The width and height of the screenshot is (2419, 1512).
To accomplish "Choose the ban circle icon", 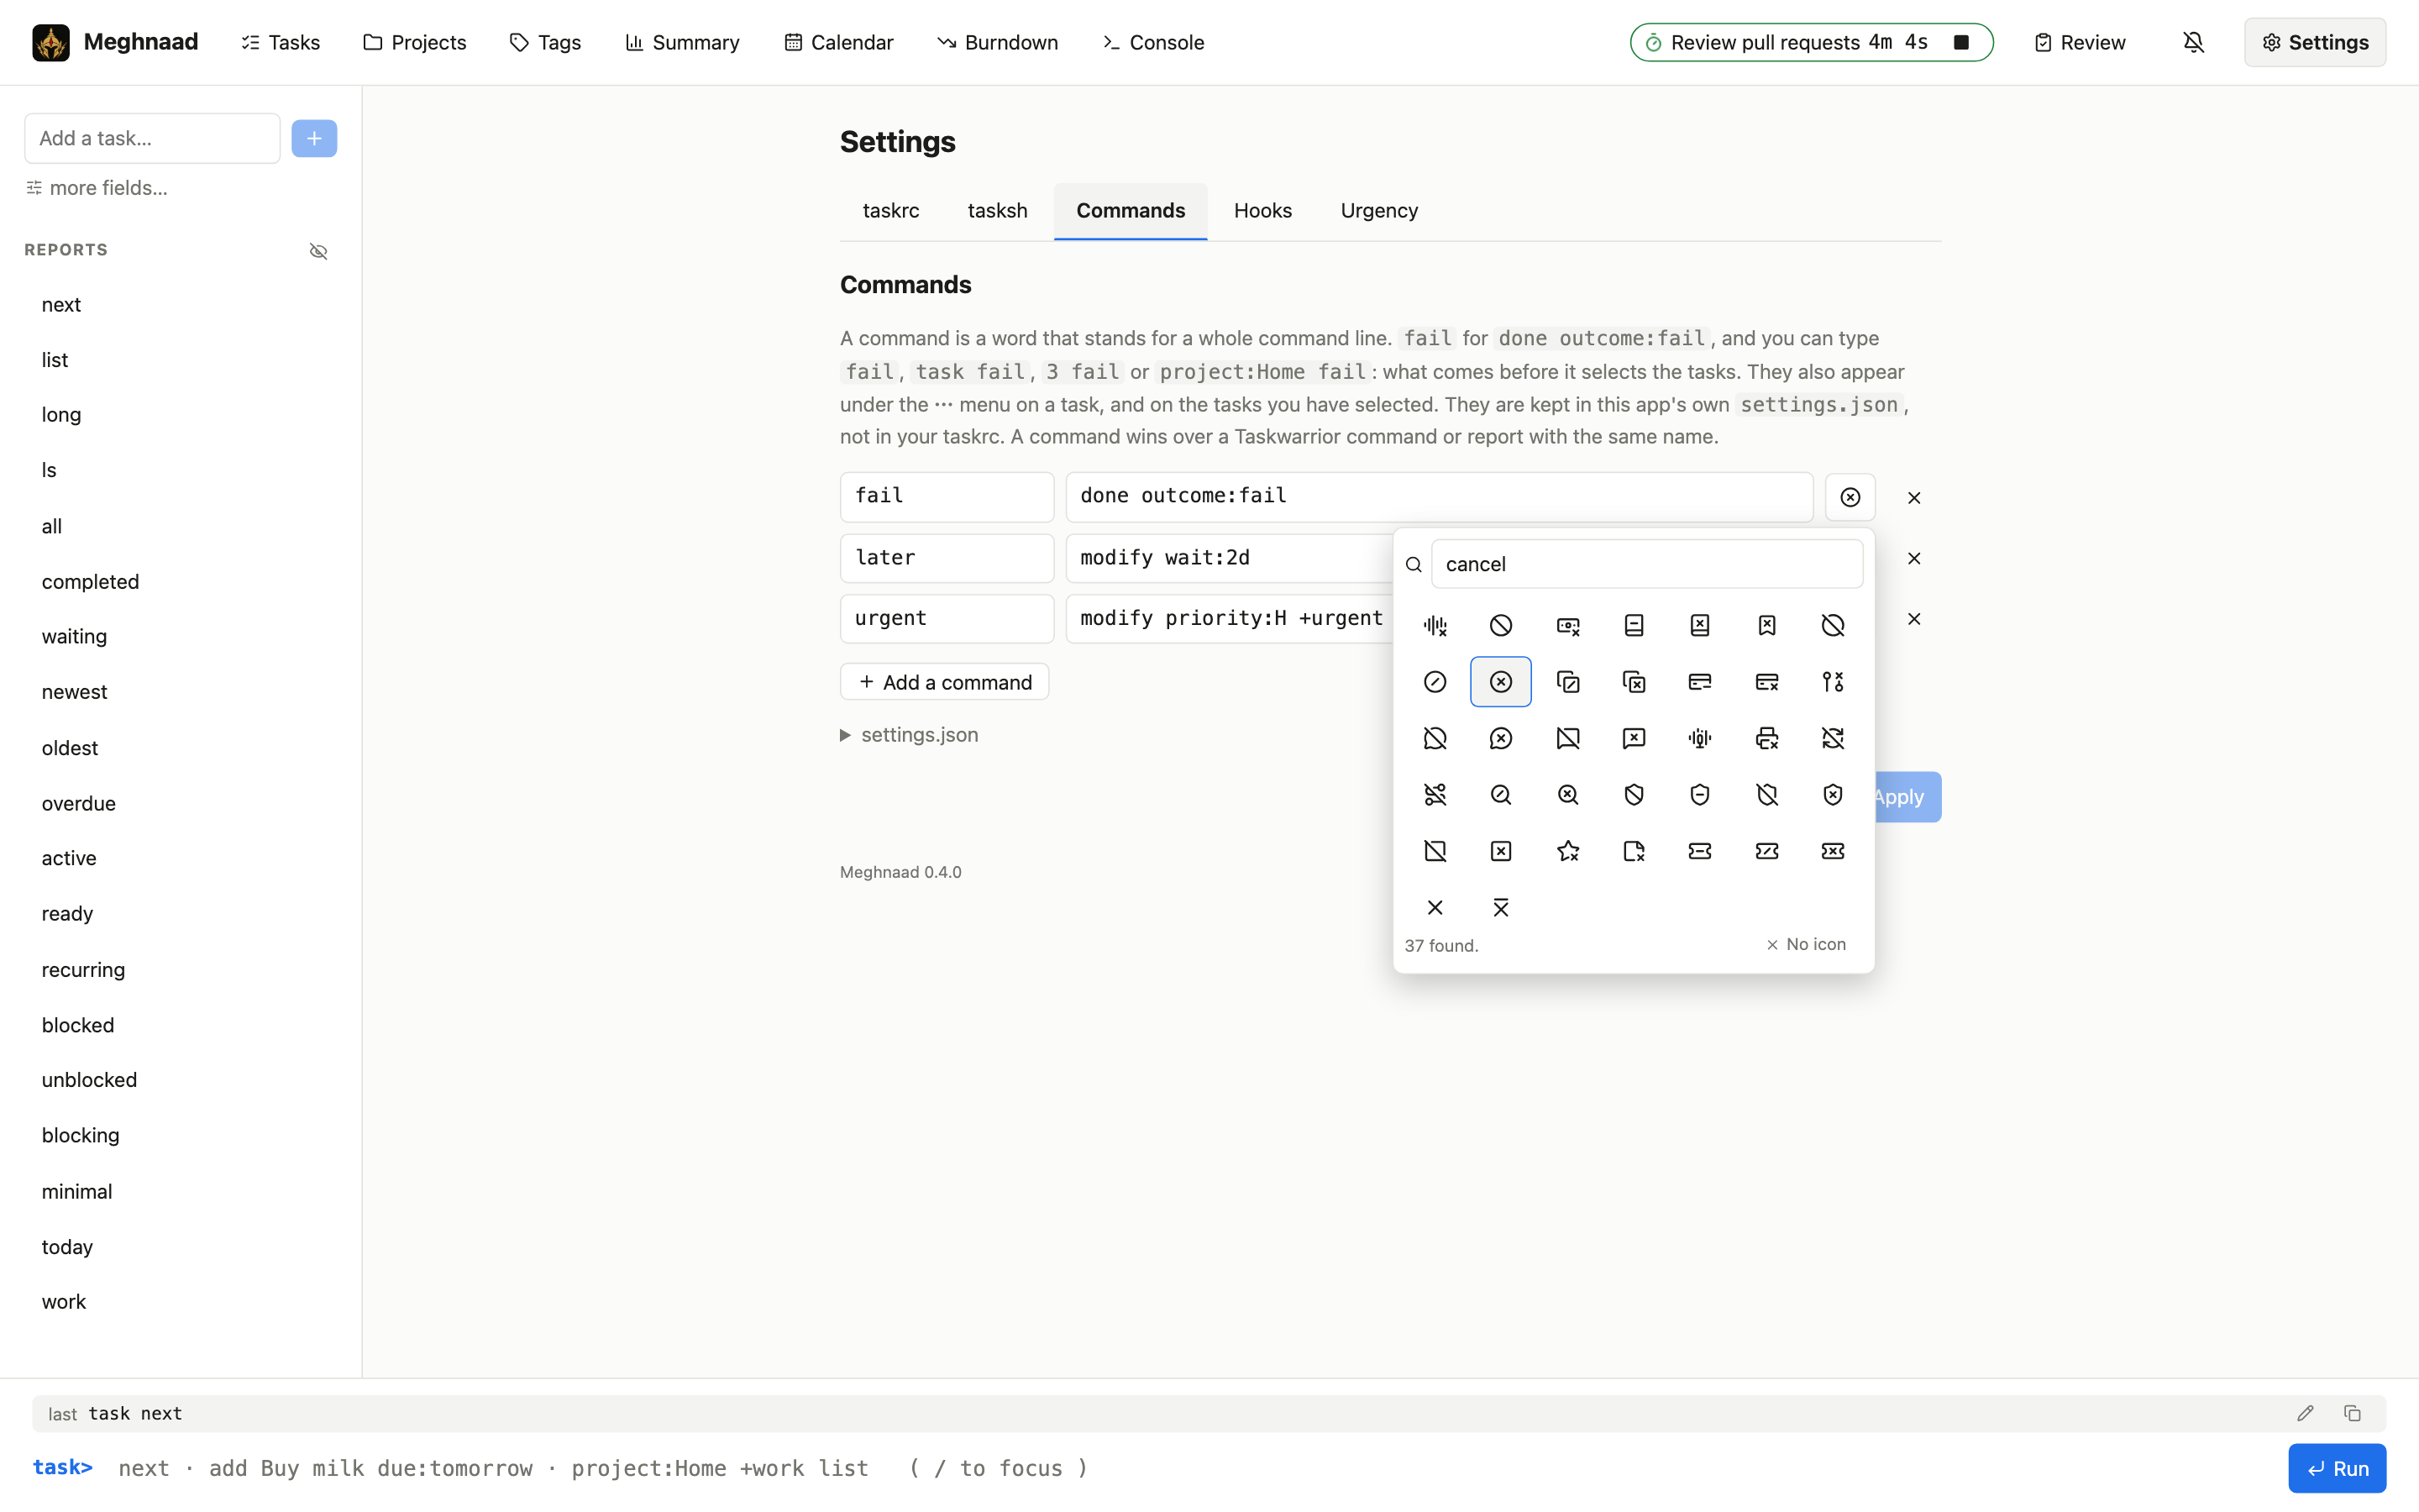I will [x=1500, y=625].
